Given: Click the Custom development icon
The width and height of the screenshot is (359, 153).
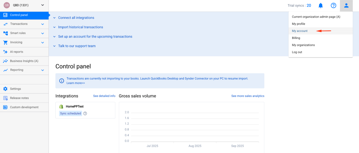Looking at the screenshot, I should [6, 107].
